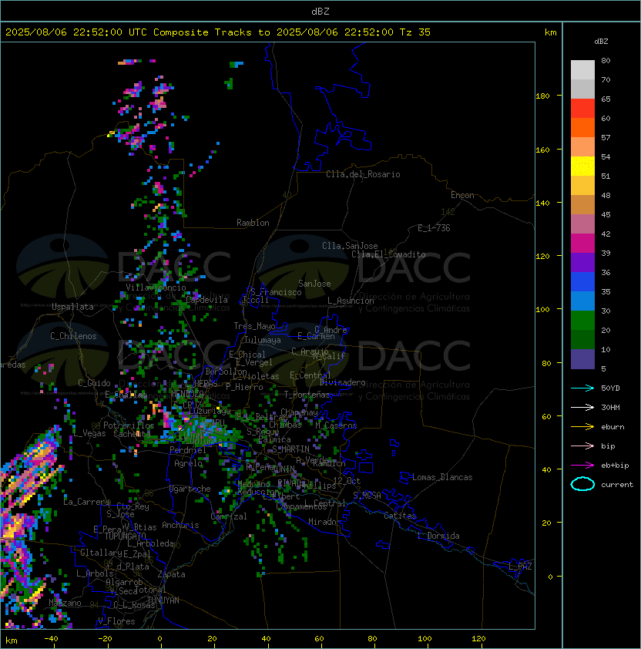Image resolution: width=641 pixels, height=649 pixels.
Task: Click the 'Zapata' map label
Action: [x=171, y=574]
